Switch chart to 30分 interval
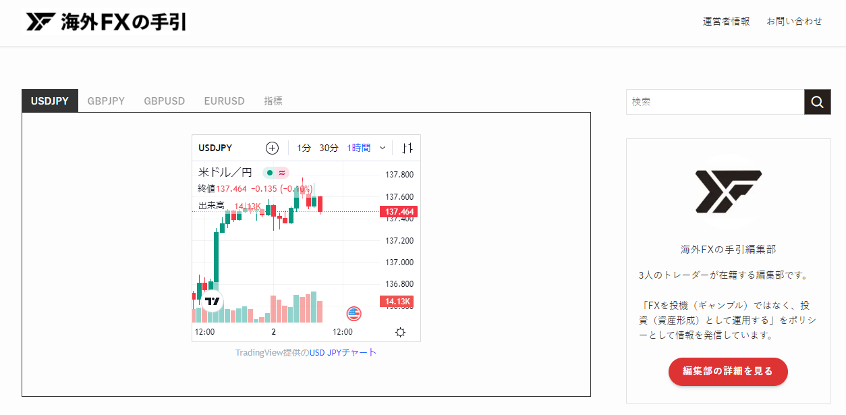The width and height of the screenshot is (846, 415). click(x=329, y=148)
